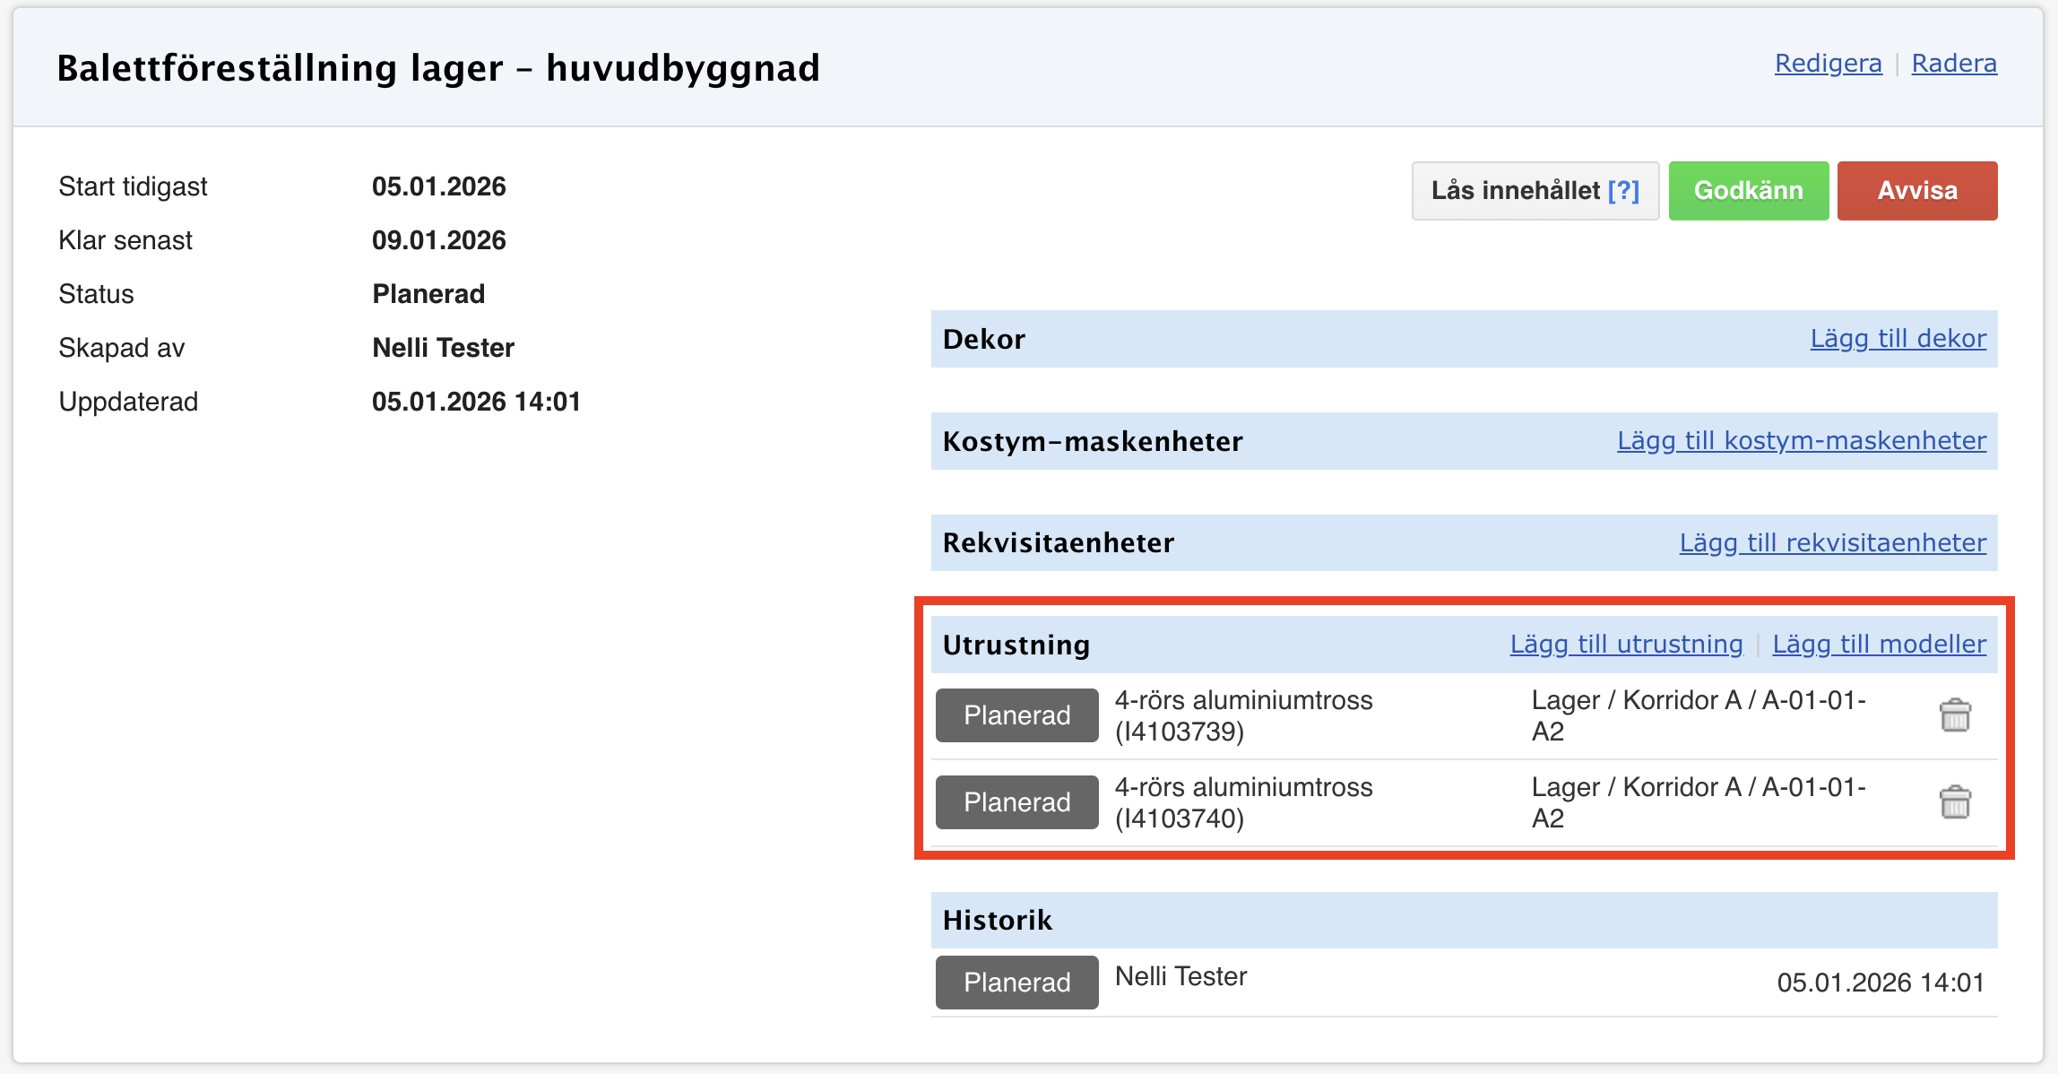Click the Radera link
2058x1074 pixels.
1954,64
